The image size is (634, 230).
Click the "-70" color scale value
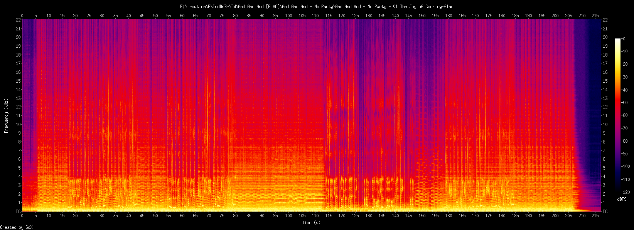click(624, 128)
